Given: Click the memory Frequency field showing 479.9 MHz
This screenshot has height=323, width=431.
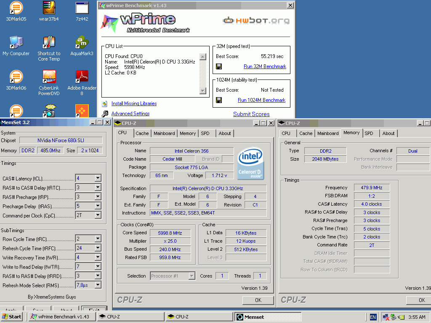Looking at the screenshot, I should (372, 188).
